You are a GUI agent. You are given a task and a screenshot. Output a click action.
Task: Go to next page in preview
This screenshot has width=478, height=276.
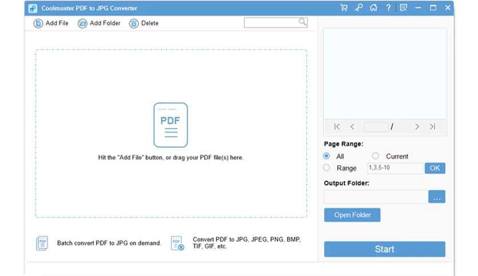(x=417, y=127)
